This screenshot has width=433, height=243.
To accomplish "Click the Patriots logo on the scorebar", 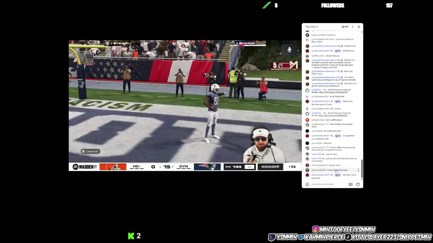I will [207, 167].
